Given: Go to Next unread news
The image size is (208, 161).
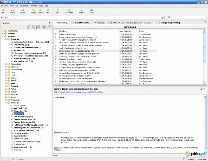Looking at the screenshot, I should tap(57, 11).
